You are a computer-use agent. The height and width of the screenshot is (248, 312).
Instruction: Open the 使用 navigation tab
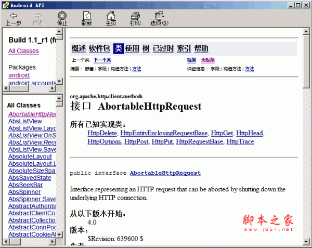pos(132,48)
